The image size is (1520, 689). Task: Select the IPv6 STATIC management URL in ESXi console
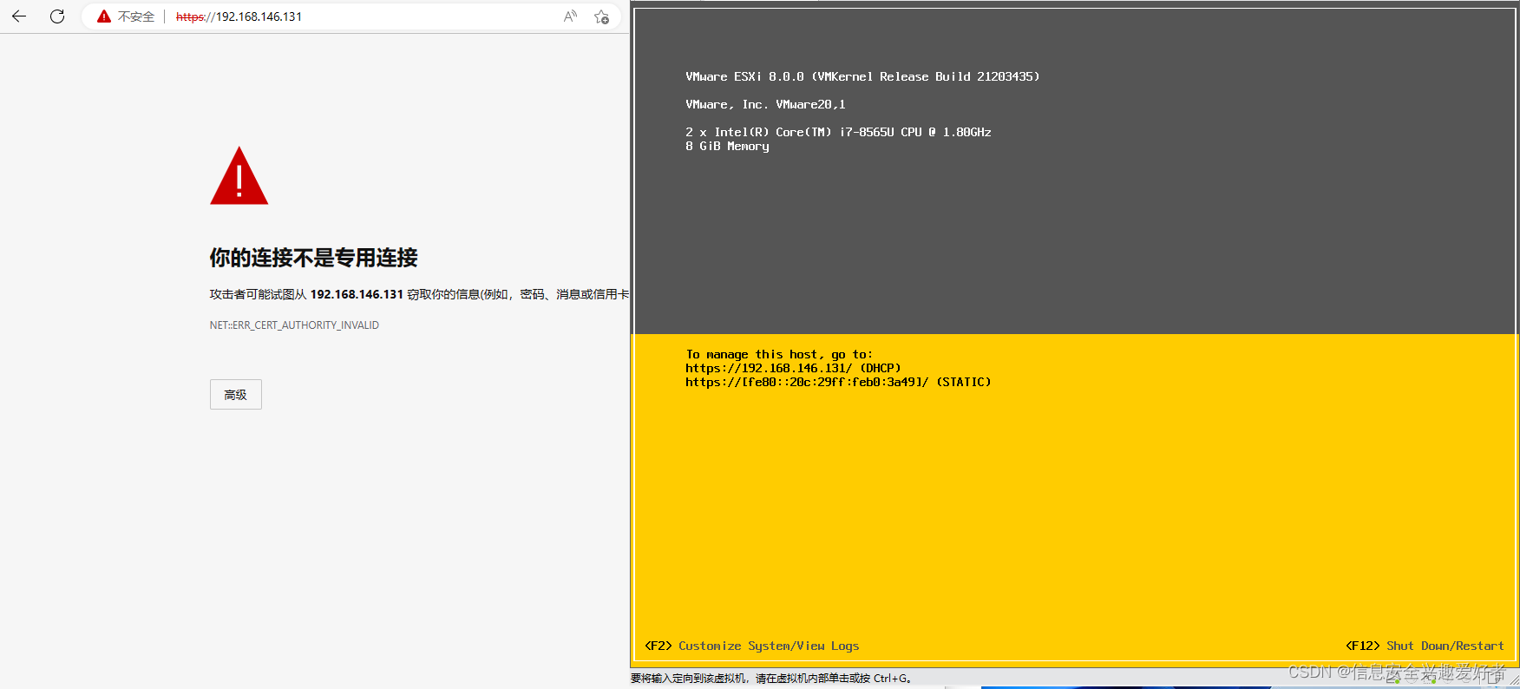point(838,382)
